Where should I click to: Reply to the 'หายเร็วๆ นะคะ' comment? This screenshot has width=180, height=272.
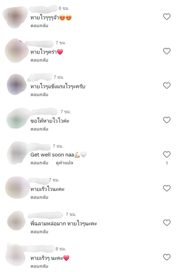39,266
